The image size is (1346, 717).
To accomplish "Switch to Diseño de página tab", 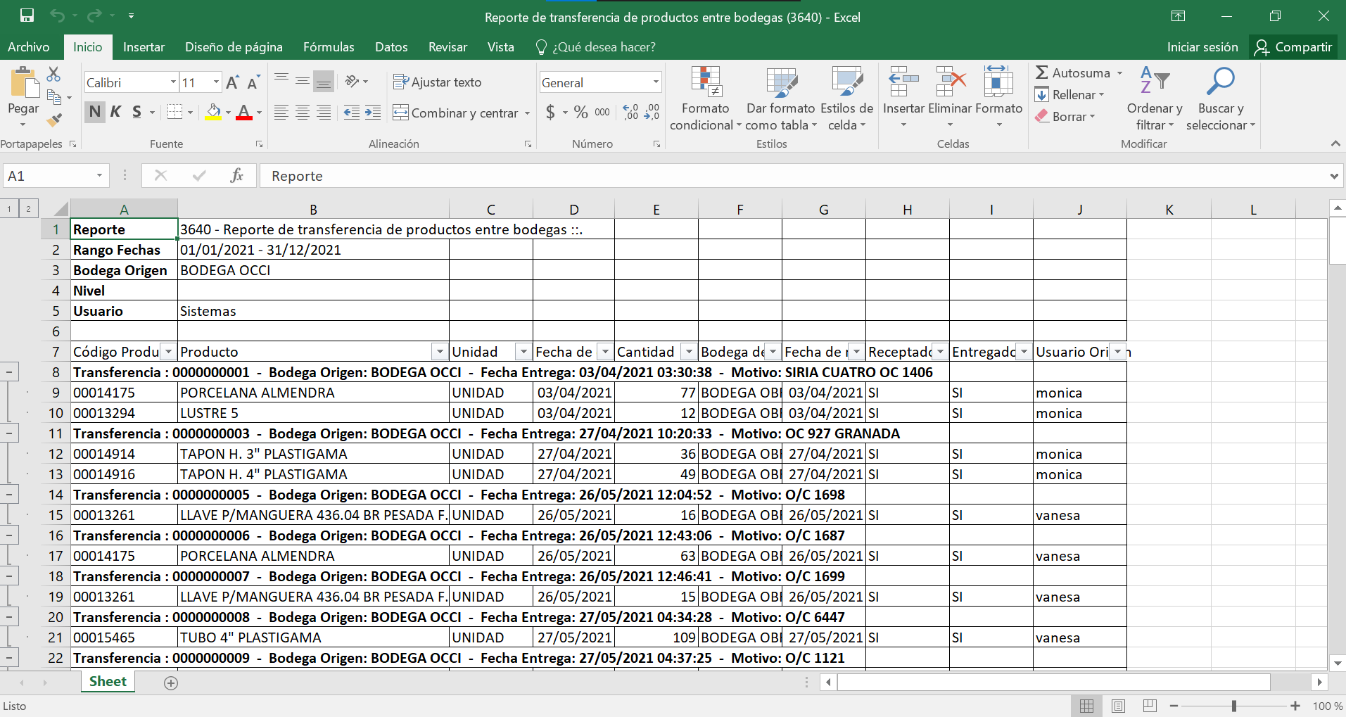I will 234,47.
